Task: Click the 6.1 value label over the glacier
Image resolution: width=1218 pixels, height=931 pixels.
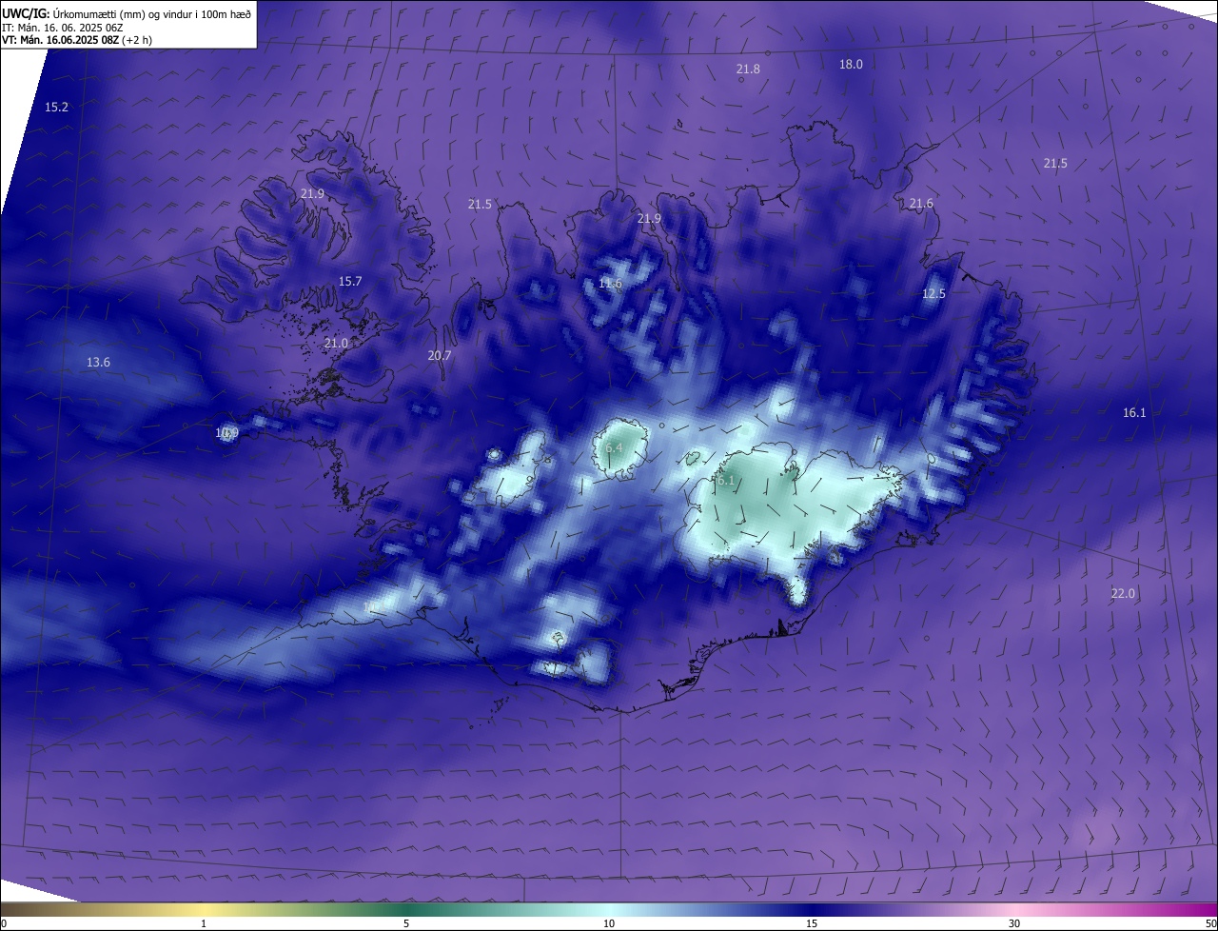Action: point(726,481)
